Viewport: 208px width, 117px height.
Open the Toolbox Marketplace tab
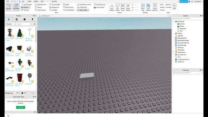click(x=9, y=19)
